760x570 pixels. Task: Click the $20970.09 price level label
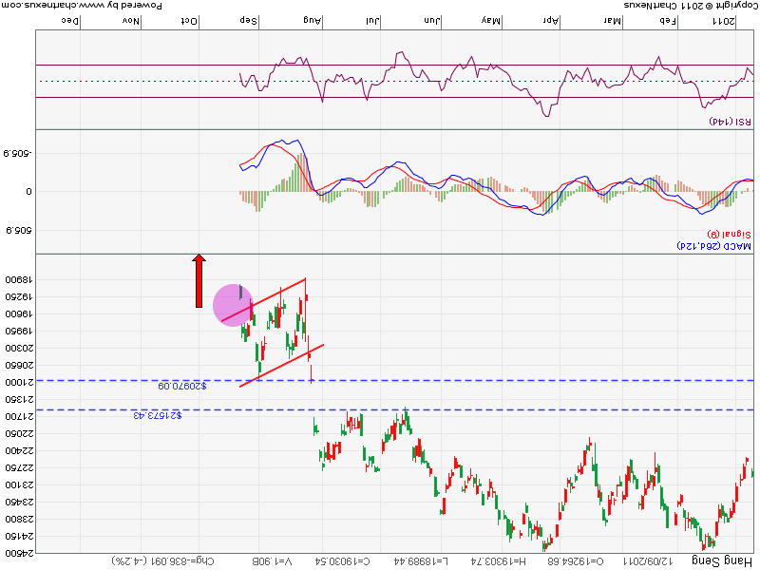pos(182,386)
